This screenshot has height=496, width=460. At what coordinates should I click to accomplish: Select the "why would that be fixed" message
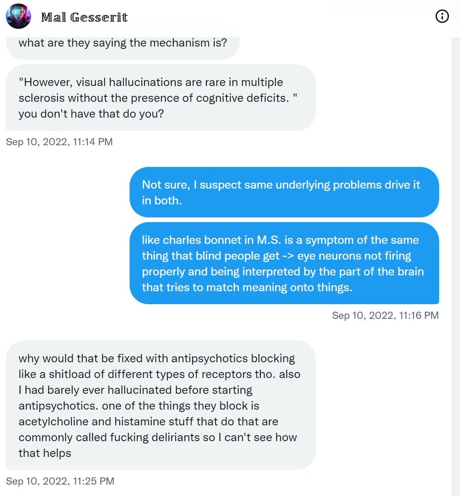(x=160, y=405)
